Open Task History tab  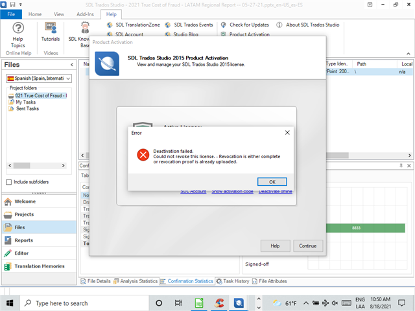pyautogui.click(x=233, y=281)
